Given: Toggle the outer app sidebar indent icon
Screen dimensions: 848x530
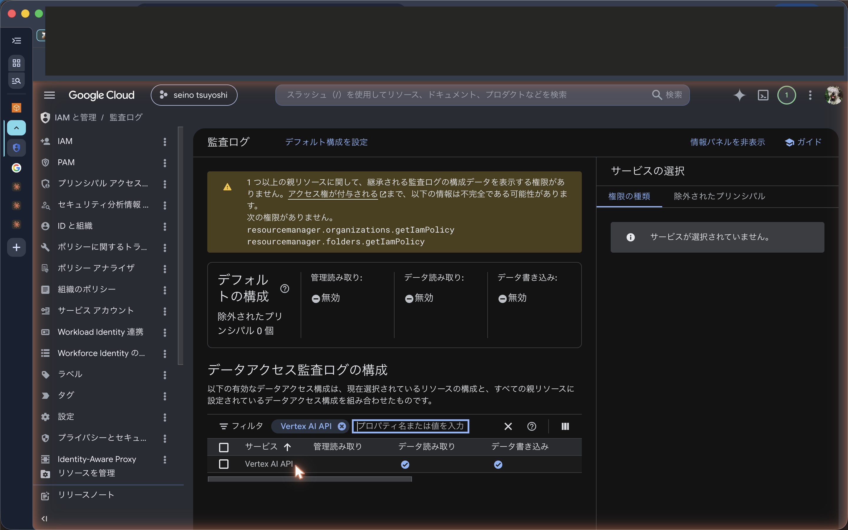Looking at the screenshot, I should pyautogui.click(x=16, y=41).
